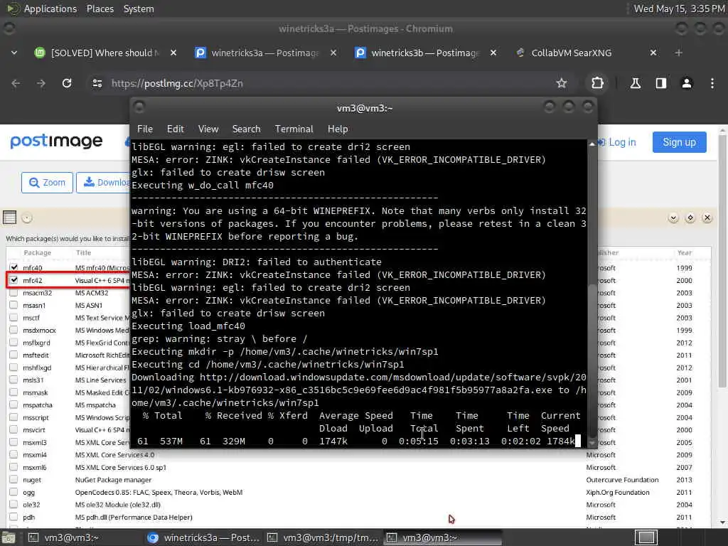The image size is (728, 546).
Task: Go back in Chromium browser
Action: (x=16, y=83)
